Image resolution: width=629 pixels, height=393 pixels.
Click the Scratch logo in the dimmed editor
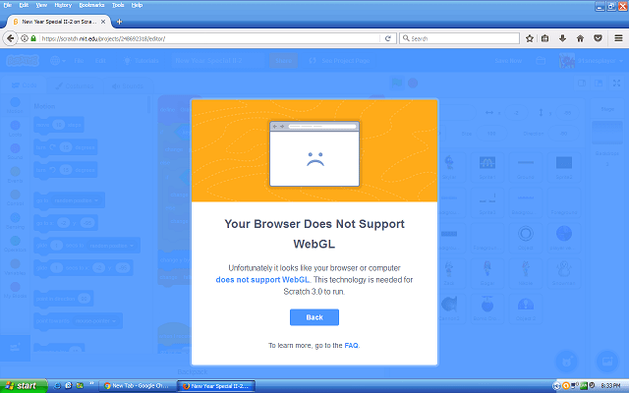point(23,61)
